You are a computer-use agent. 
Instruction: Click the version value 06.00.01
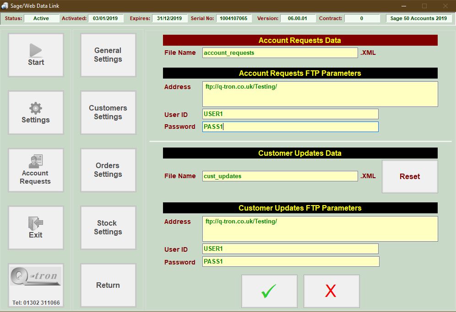point(298,18)
